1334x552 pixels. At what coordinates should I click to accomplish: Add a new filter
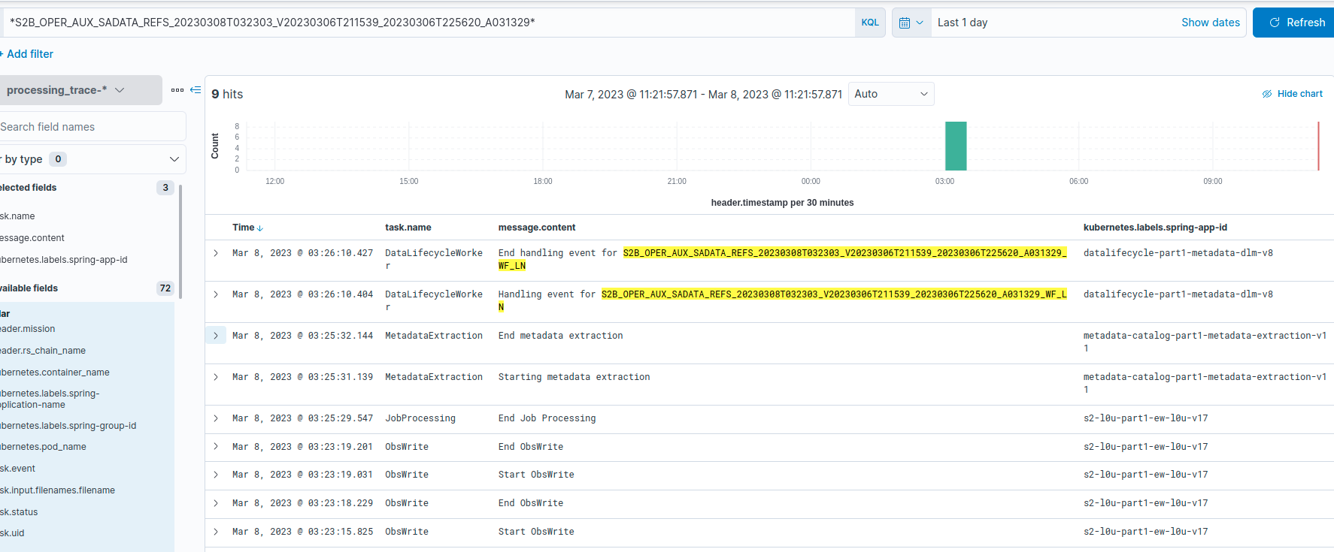(x=27, y=54)
